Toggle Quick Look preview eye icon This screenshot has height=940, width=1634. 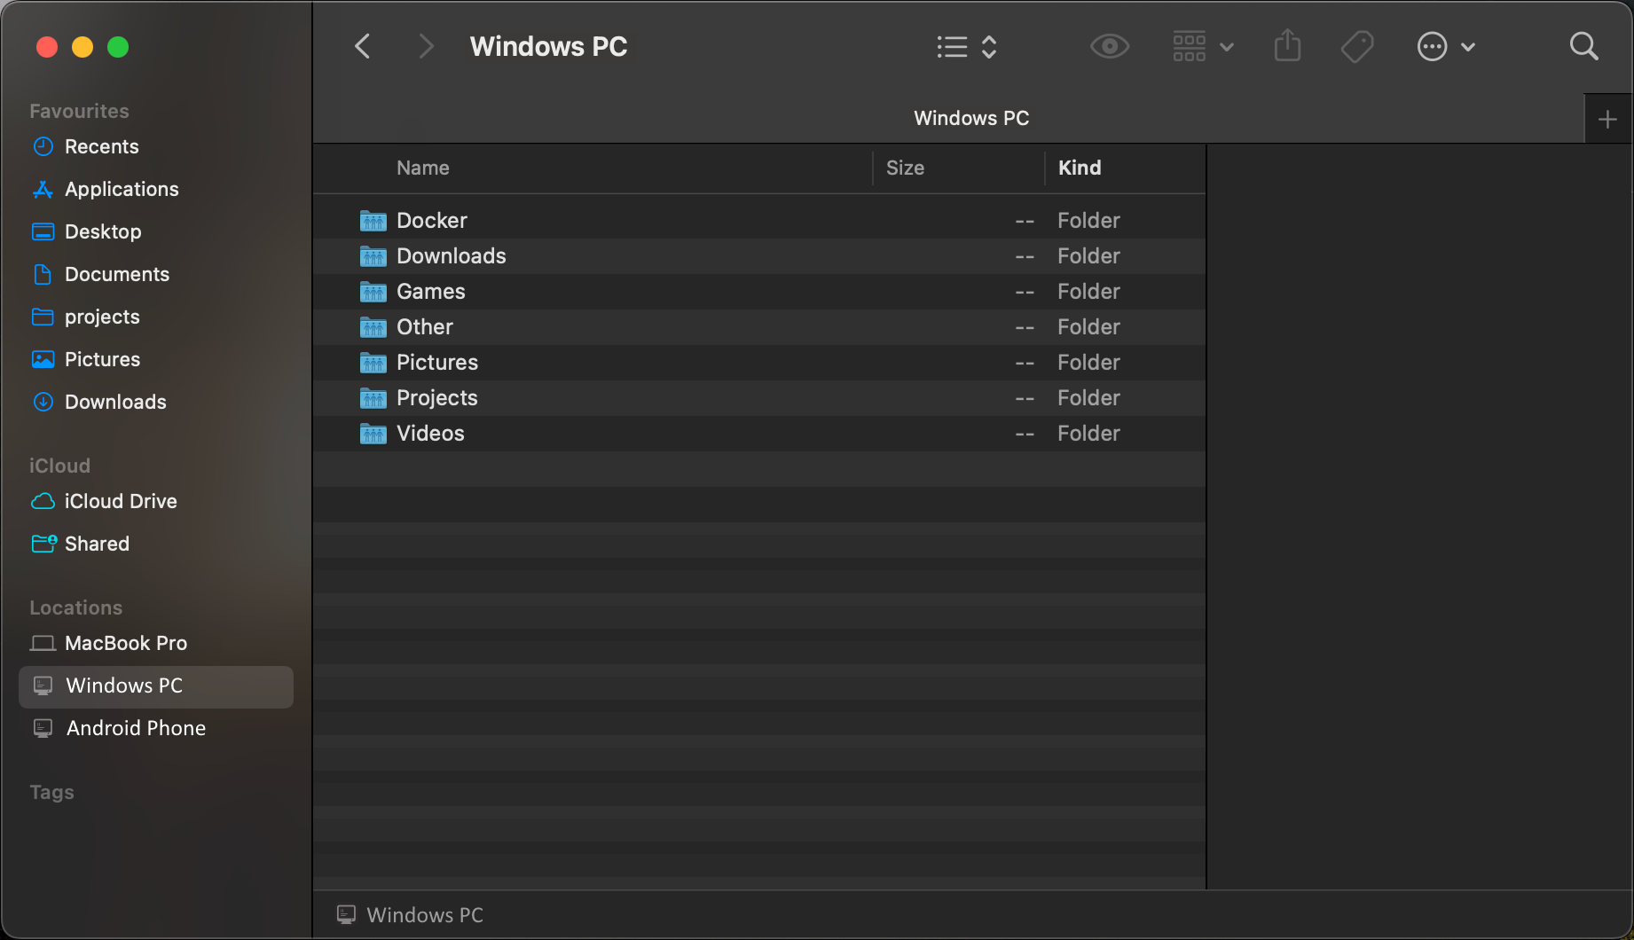pyautogui.click(x=1109, y=46)
